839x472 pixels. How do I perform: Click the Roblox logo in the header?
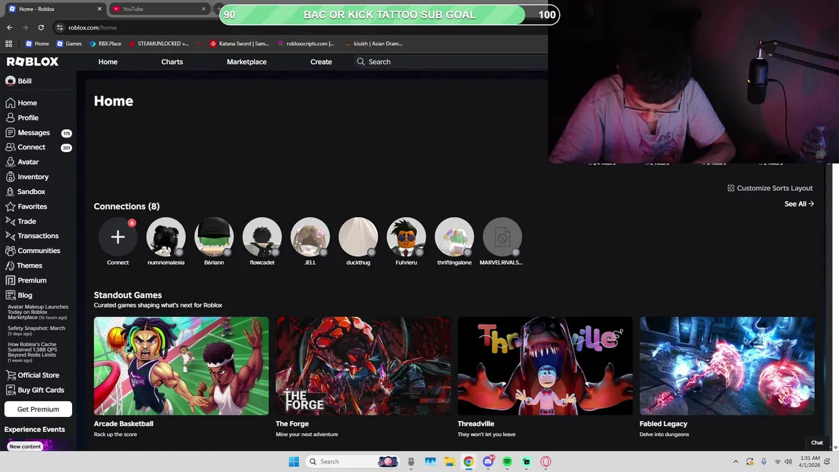point(33,62)
